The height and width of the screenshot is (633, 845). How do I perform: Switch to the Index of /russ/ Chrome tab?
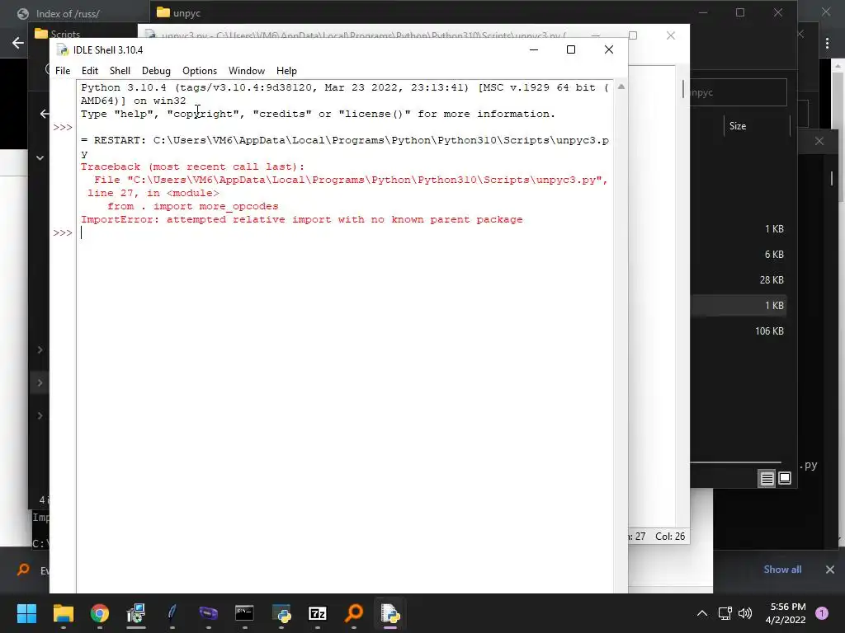(x=68, y=13)
